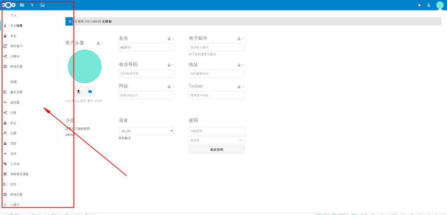447x215 pixels.
Task: Click the 电子邮件 input field
Action: pyautogui.click(x=217, y=47)
